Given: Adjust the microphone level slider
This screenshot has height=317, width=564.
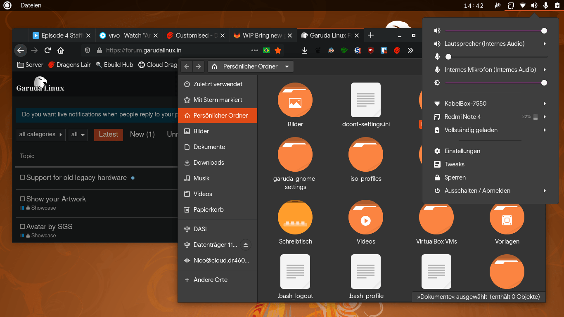Looking at the screenshot, I should click(x=496, y=57).
